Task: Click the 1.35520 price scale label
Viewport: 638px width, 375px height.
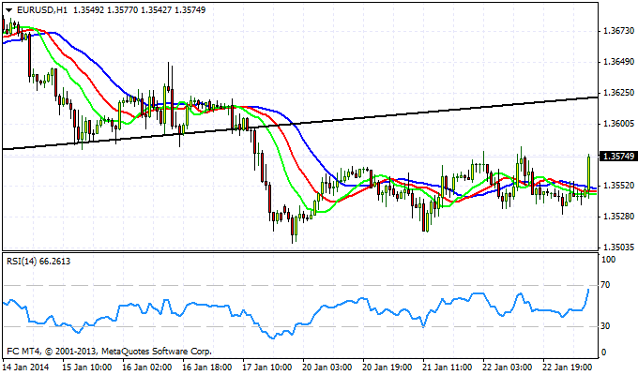Action: click(619, 186)
